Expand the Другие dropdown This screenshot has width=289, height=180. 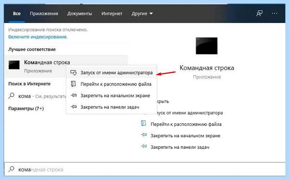(x=142, y=13)
